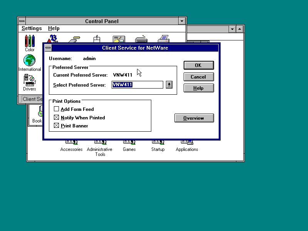Confirm the NetWare dialog with OK
This screenshot has height=231, width=308.
point(199,65)
